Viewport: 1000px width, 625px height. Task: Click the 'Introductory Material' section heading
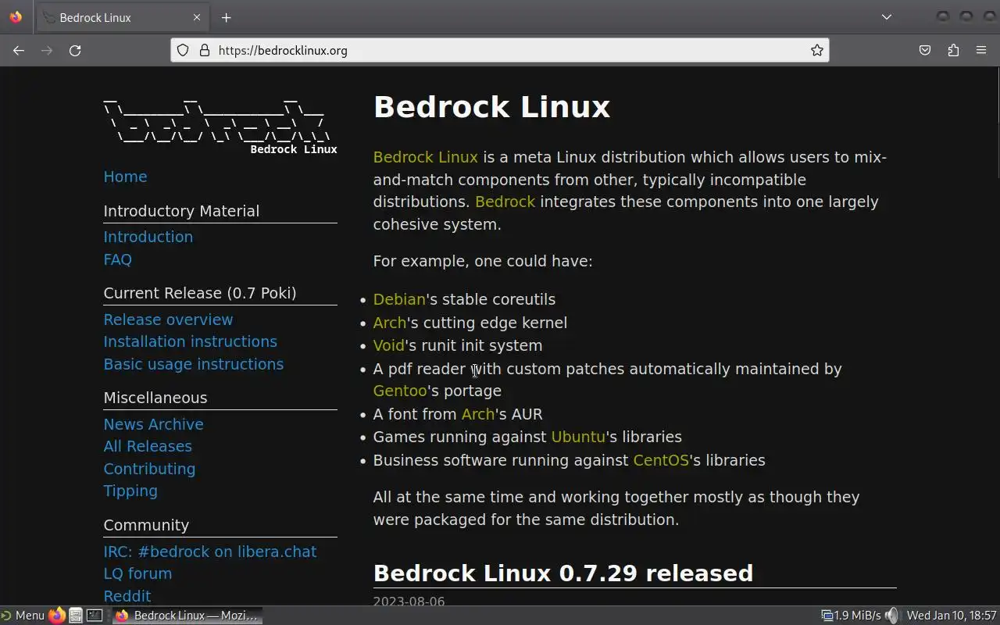coord(181,211)
